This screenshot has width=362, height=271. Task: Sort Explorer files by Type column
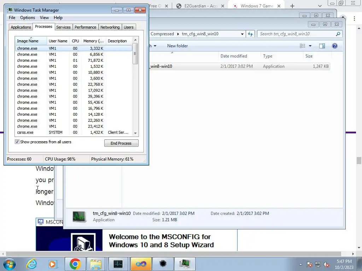pos(282,56)
